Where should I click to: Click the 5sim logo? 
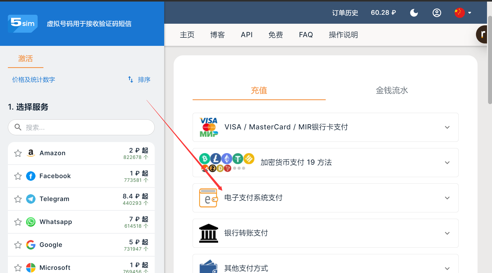point(23,23)
